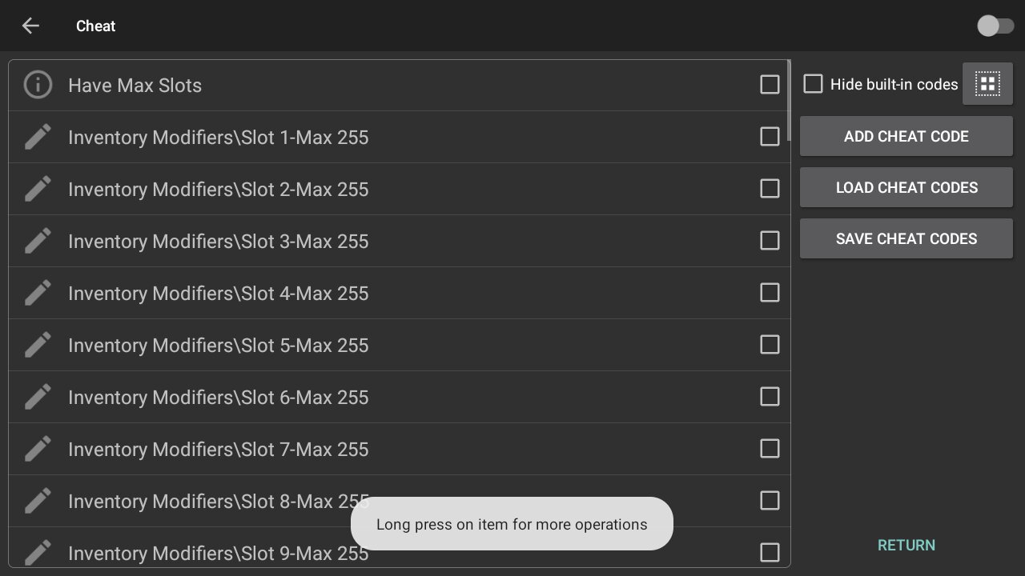Edit the Slot 8-Max 255 cheat pencil

click(38, 501)
